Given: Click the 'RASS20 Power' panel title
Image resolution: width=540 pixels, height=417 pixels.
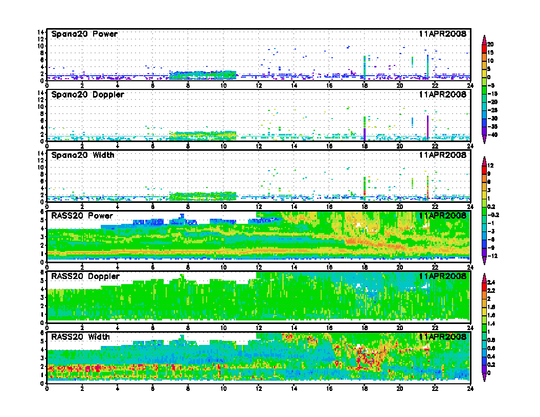Looking at the screenshot, I should (x=82, y=216).
